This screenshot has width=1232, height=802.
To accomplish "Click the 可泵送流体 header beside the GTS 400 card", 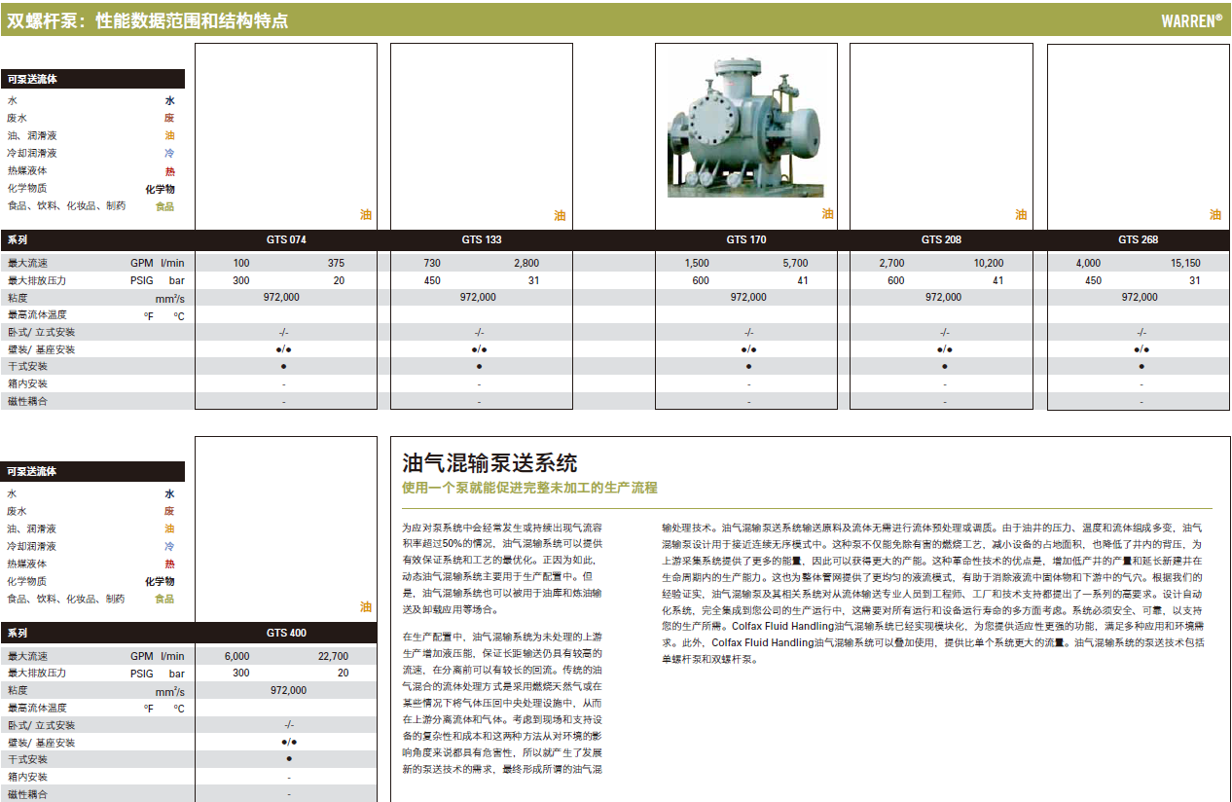I will pos(33,472).
